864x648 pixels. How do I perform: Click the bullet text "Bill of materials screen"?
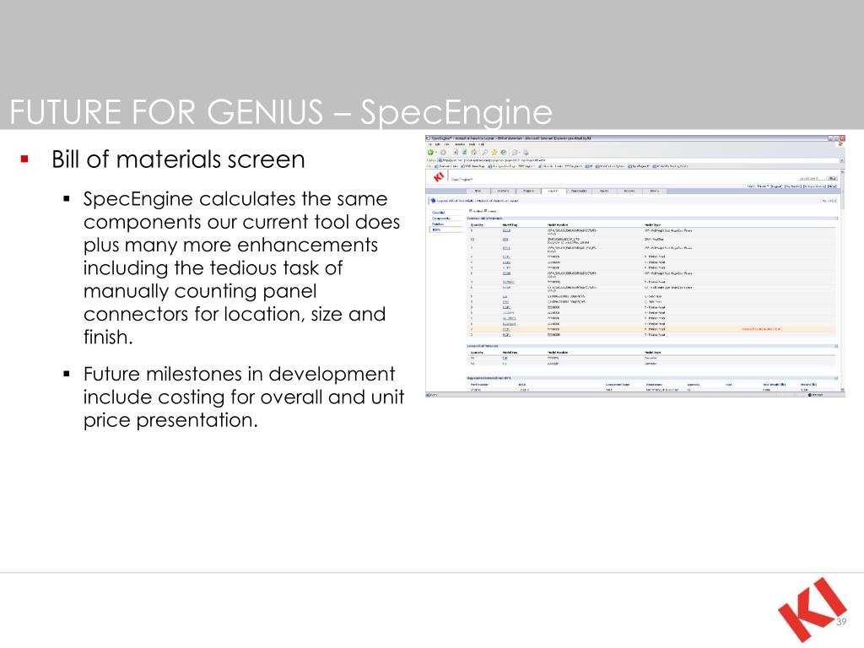[178, 159]
